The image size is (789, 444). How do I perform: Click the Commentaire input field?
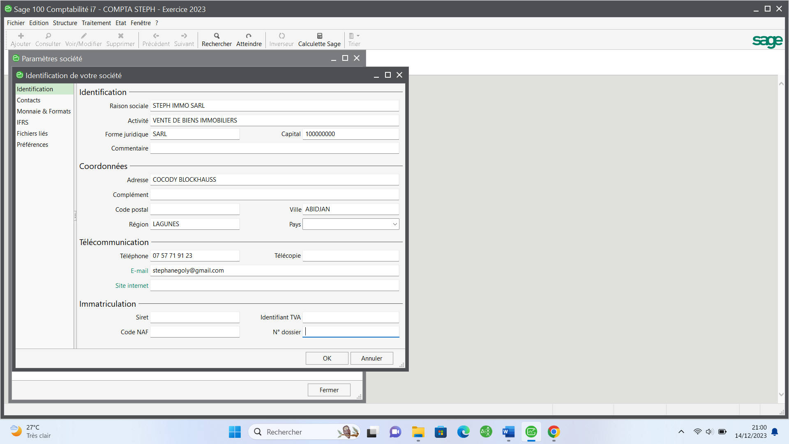(275, 148)
